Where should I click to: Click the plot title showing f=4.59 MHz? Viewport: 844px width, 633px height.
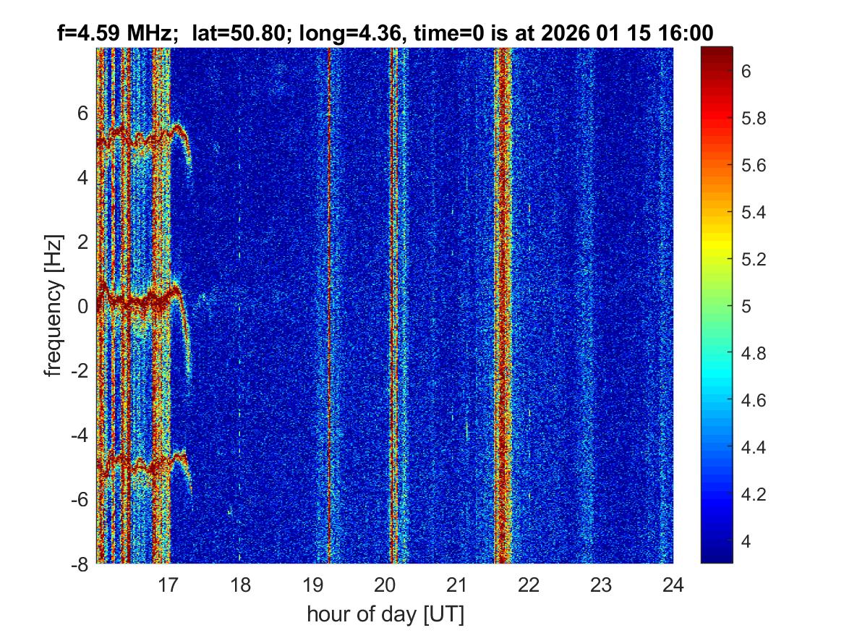tap(385, 33)
